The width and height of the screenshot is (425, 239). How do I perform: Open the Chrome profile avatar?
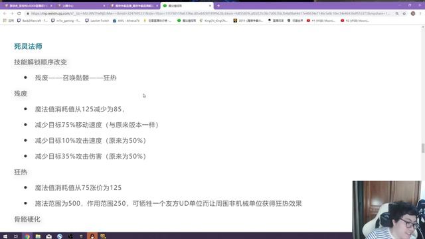tap(413, 13)
